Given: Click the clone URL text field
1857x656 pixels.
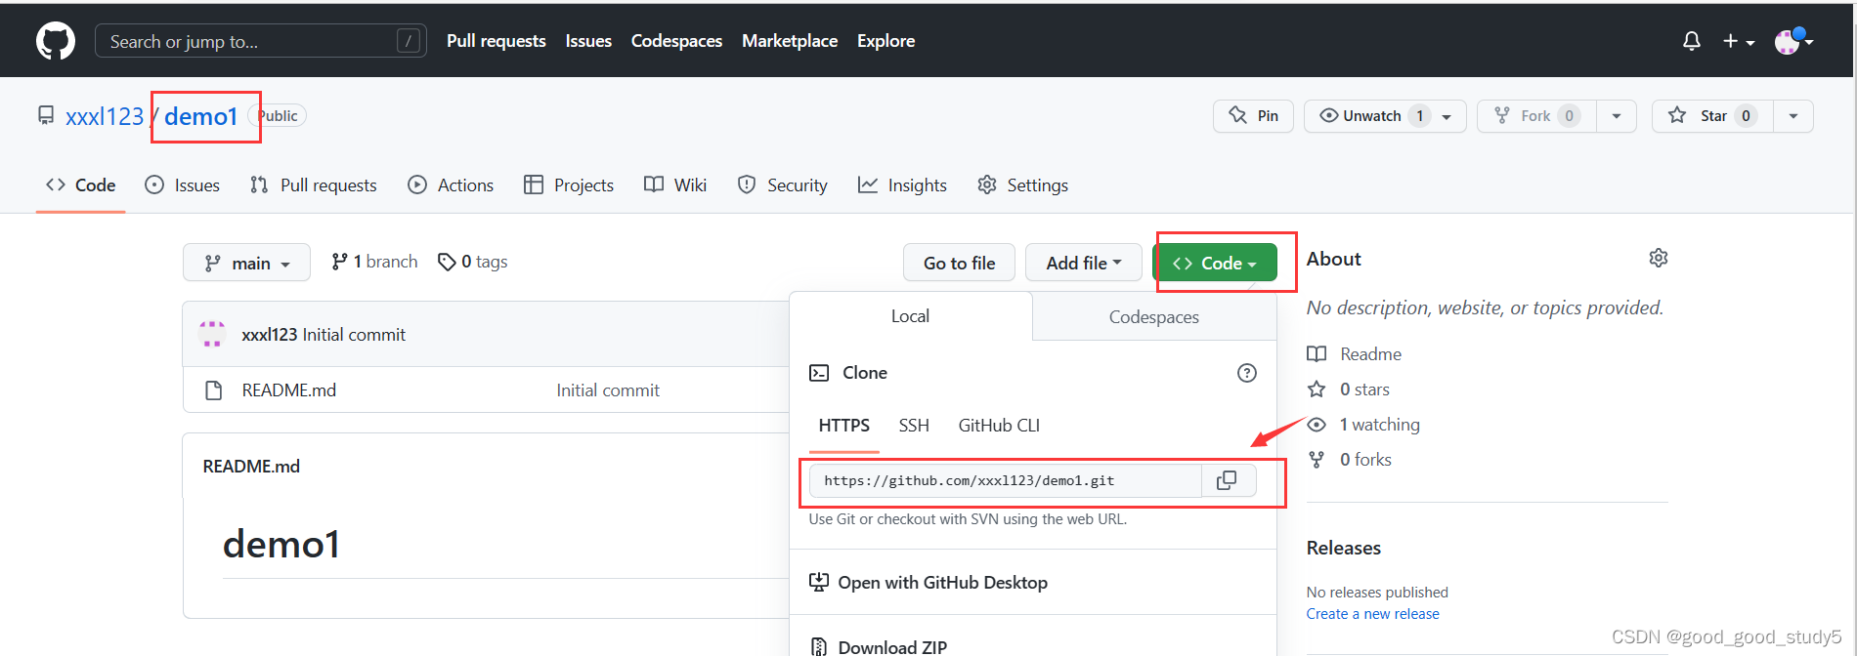Looking at the screenshot, I should pos(1005,480).
